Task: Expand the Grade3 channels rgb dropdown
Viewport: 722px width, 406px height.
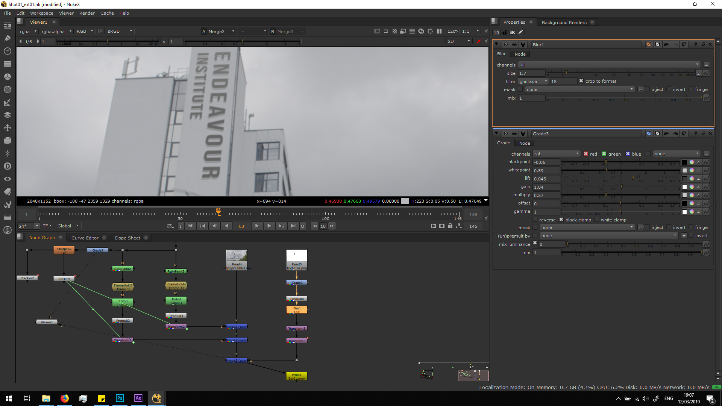Action: 556,154
